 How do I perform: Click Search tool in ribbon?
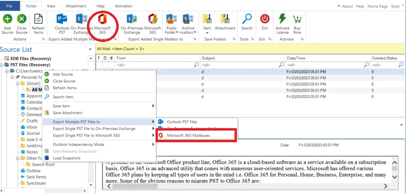point(247,22)
